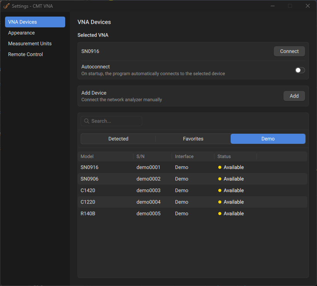Switch to the Detected tab
This screenshot has width=317, height=286.
118,139
